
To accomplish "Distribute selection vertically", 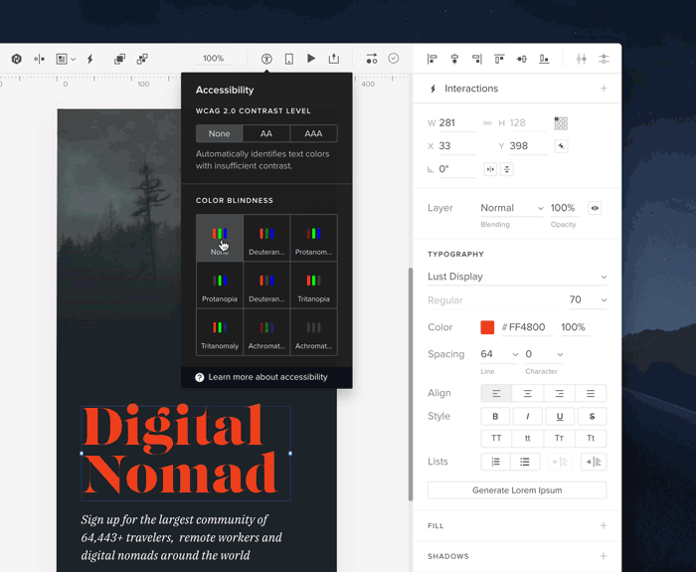I will 604,59.
